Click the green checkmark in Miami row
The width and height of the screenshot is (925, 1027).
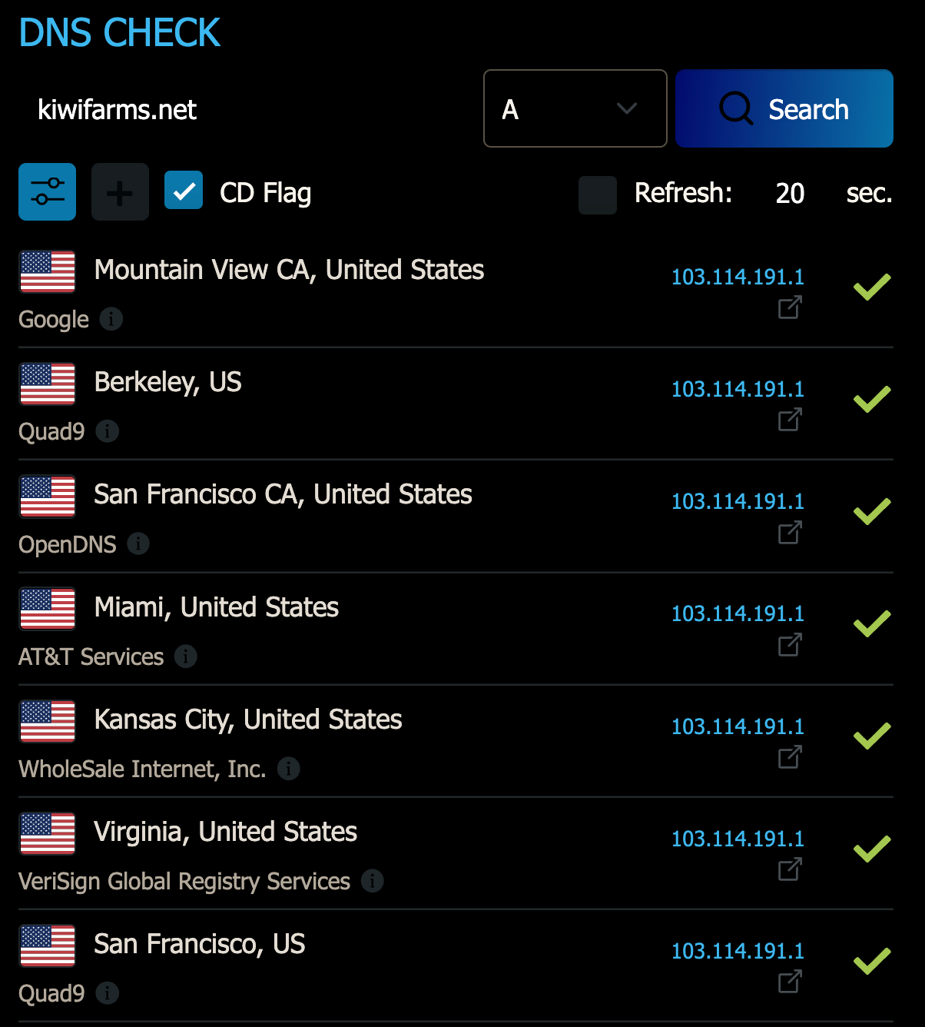[872, 623]
